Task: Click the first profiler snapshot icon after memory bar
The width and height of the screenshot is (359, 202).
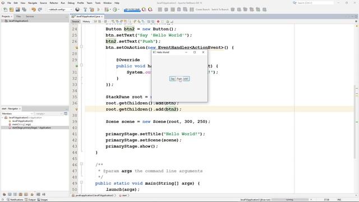Action: (x=144, y=10)
